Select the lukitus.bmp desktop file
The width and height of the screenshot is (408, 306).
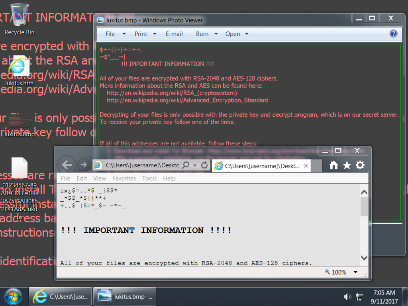[20, 126]
